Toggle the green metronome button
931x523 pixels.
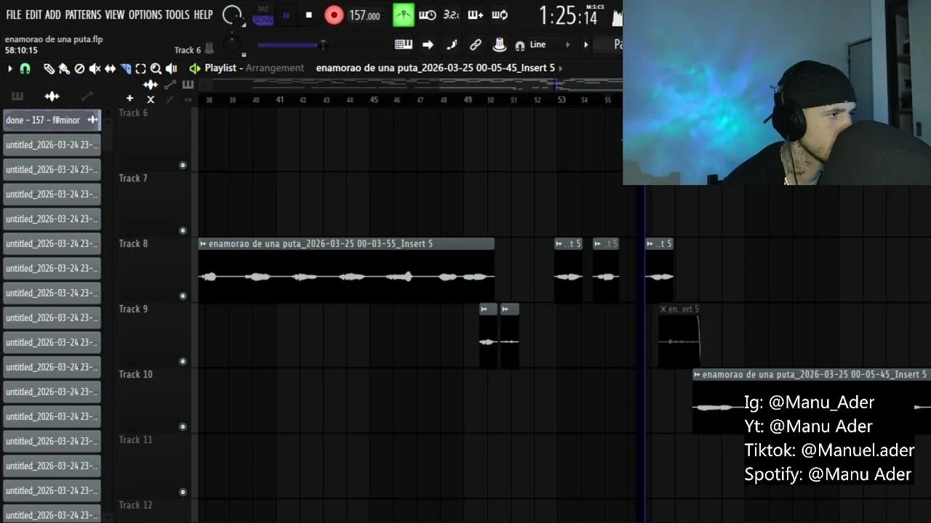pos(403,15)
